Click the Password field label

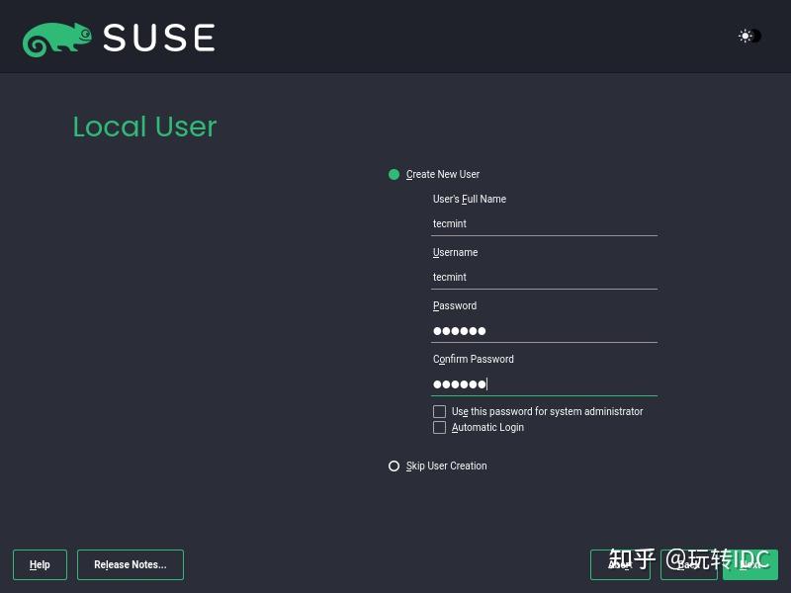(454, 305)
